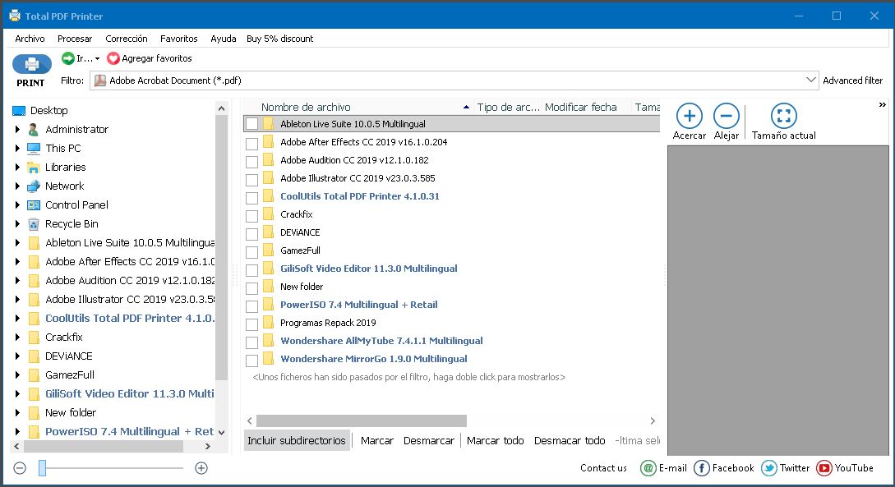
Task: Open E-mail contact icon
Action: tap(648, 468)
